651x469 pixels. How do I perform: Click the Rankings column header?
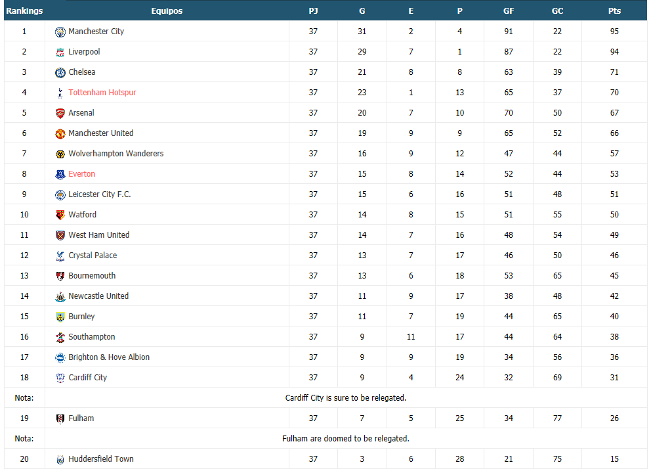[24, 11]
